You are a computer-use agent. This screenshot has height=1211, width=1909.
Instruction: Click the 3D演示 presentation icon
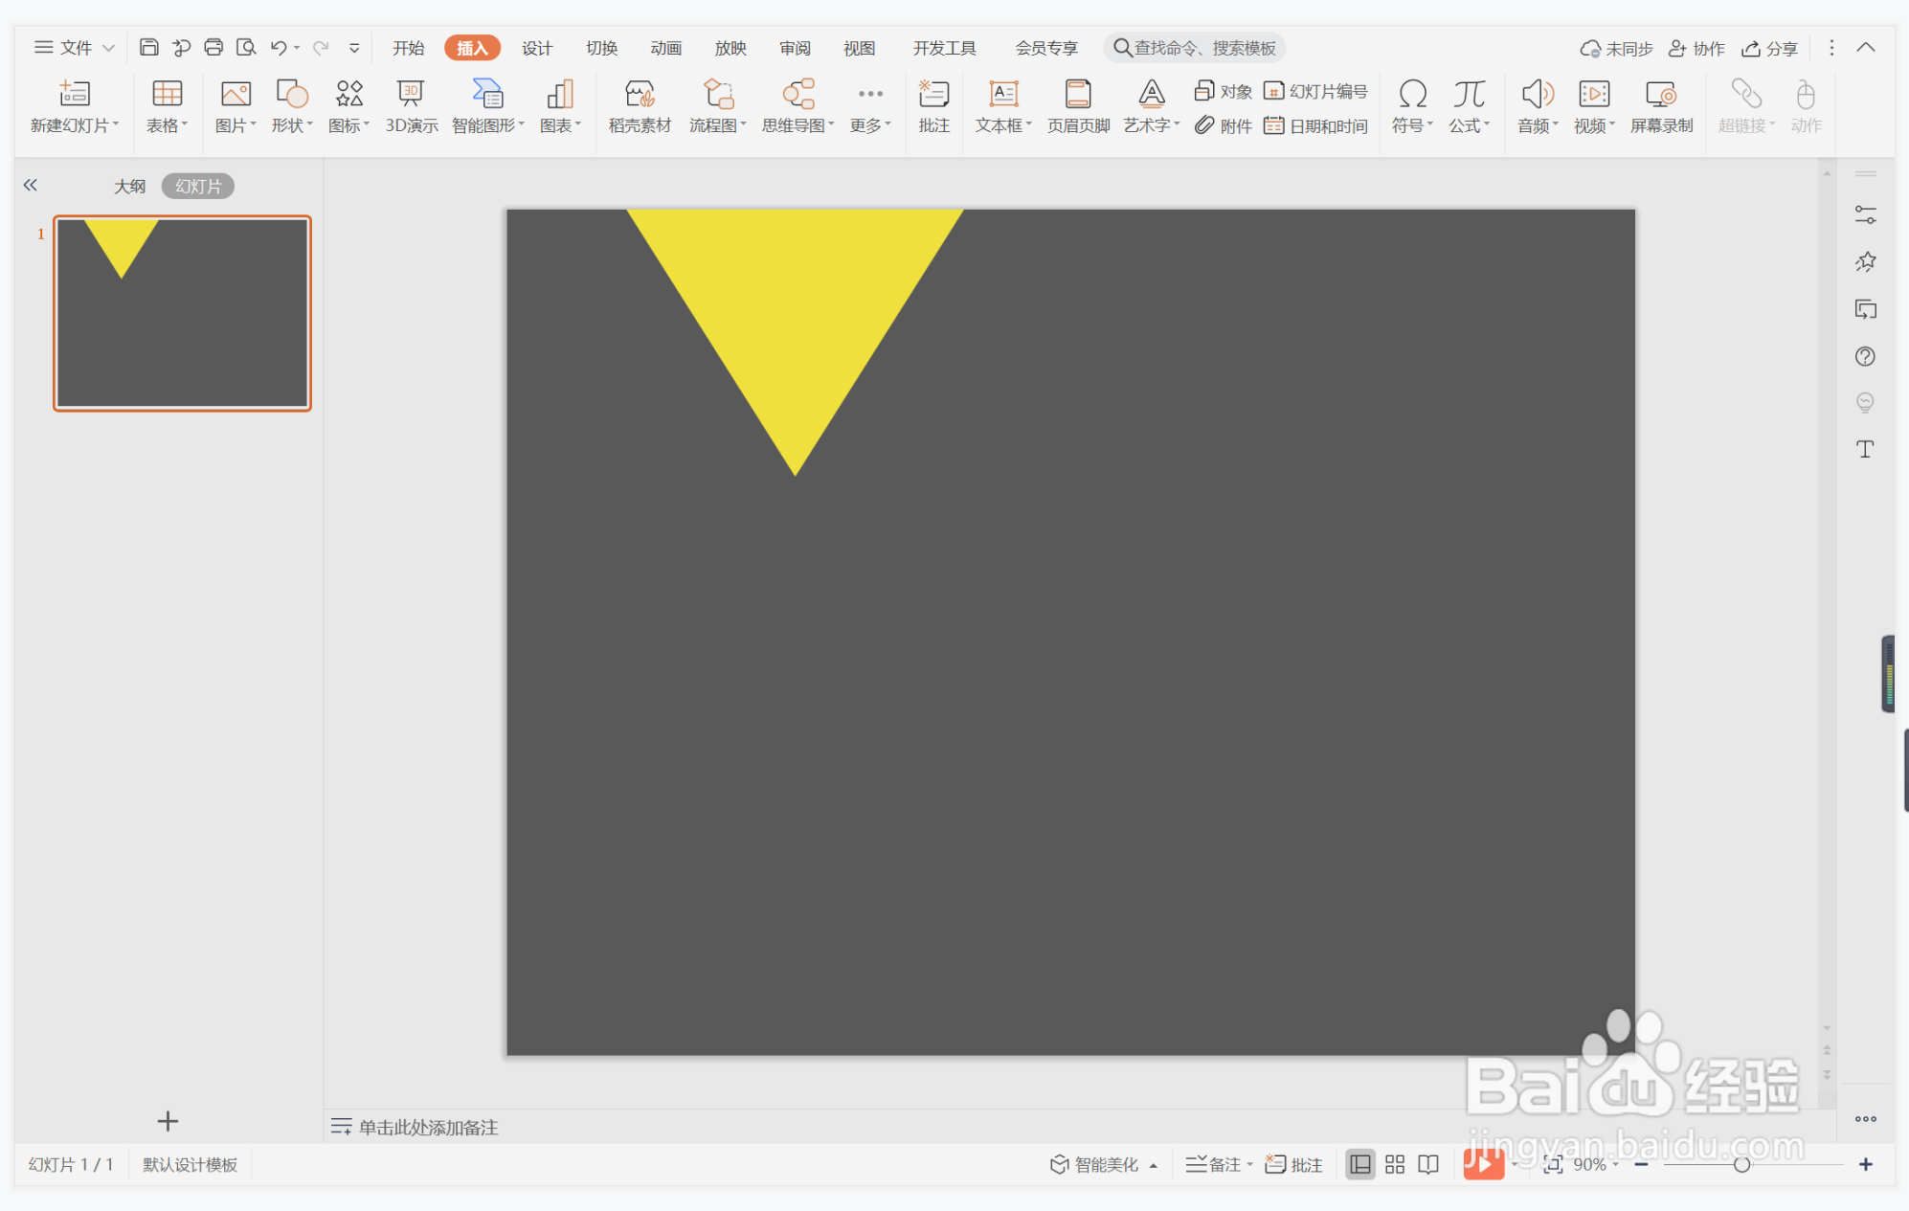tap(411, 95)
